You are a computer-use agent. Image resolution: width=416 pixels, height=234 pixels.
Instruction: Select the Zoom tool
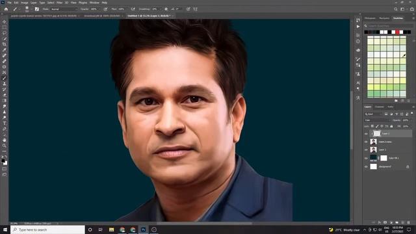[x=5, y=146]
